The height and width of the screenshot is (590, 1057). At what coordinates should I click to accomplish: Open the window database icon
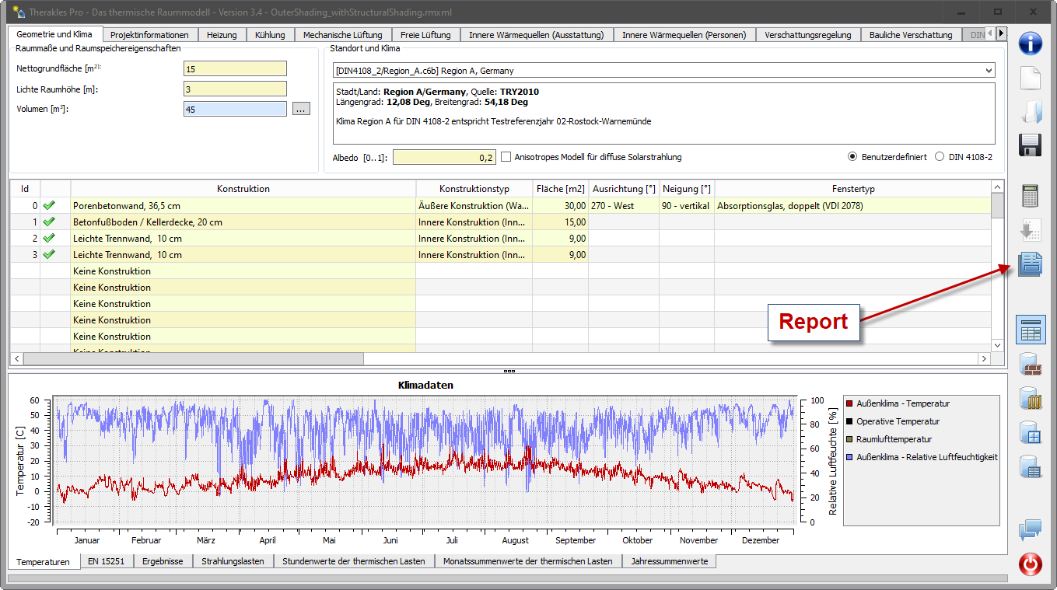[1031, 433]
